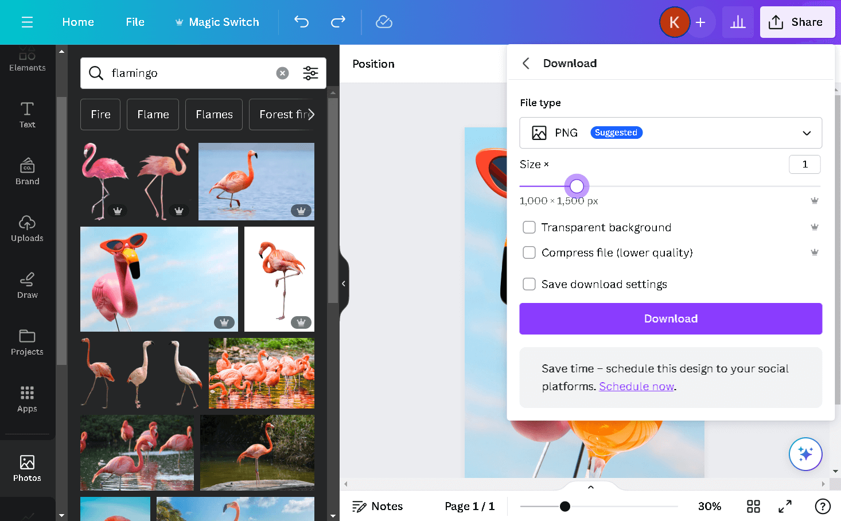Enable Save download settings

[529, 284]
